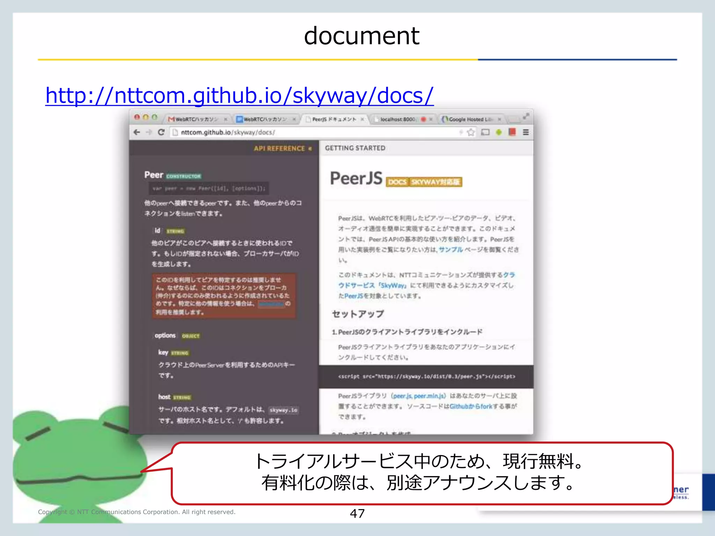Click the GETTING STARTED header
715x536 pixels.
(355, 148)
